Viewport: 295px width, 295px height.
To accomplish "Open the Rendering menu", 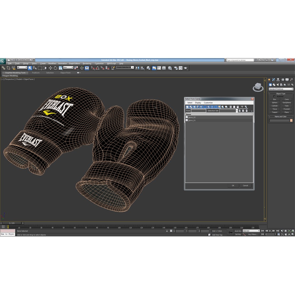I will pyautogui.click(x=87, y=64).
